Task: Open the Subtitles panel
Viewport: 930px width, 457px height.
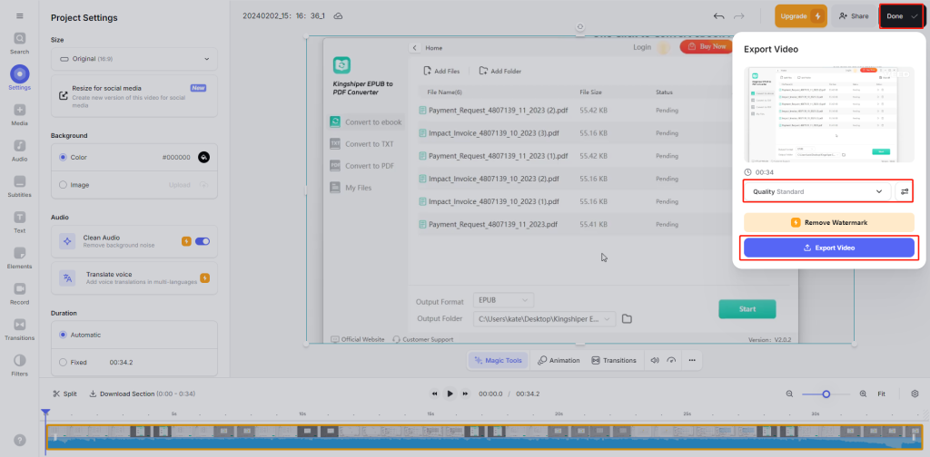Action: 20,187
